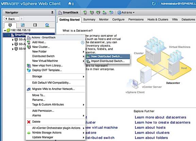Viewport: 196px width, 141px height.
Task: Open Learn about hosts link
Action: (x=150, y=128)
